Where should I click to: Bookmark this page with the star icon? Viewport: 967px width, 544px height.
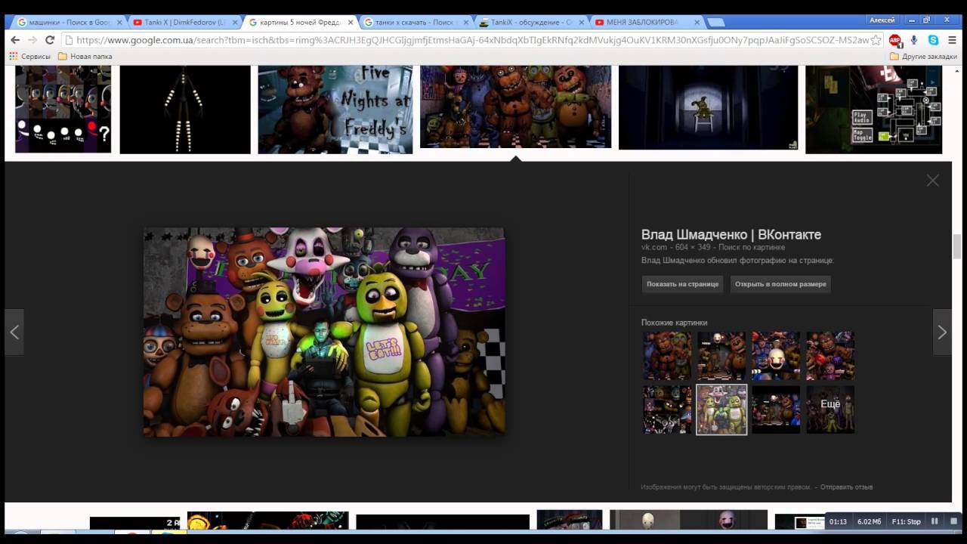876,40
